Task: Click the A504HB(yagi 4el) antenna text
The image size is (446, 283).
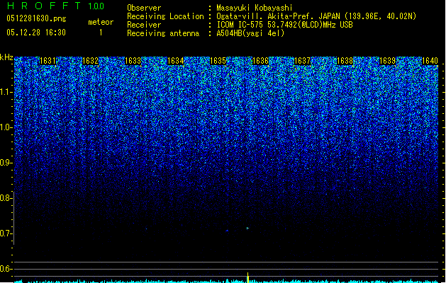Action: tap(250, 33)
